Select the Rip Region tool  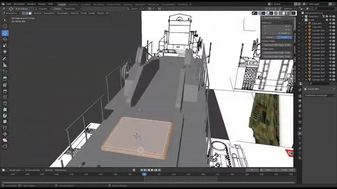tap(5, 146)
